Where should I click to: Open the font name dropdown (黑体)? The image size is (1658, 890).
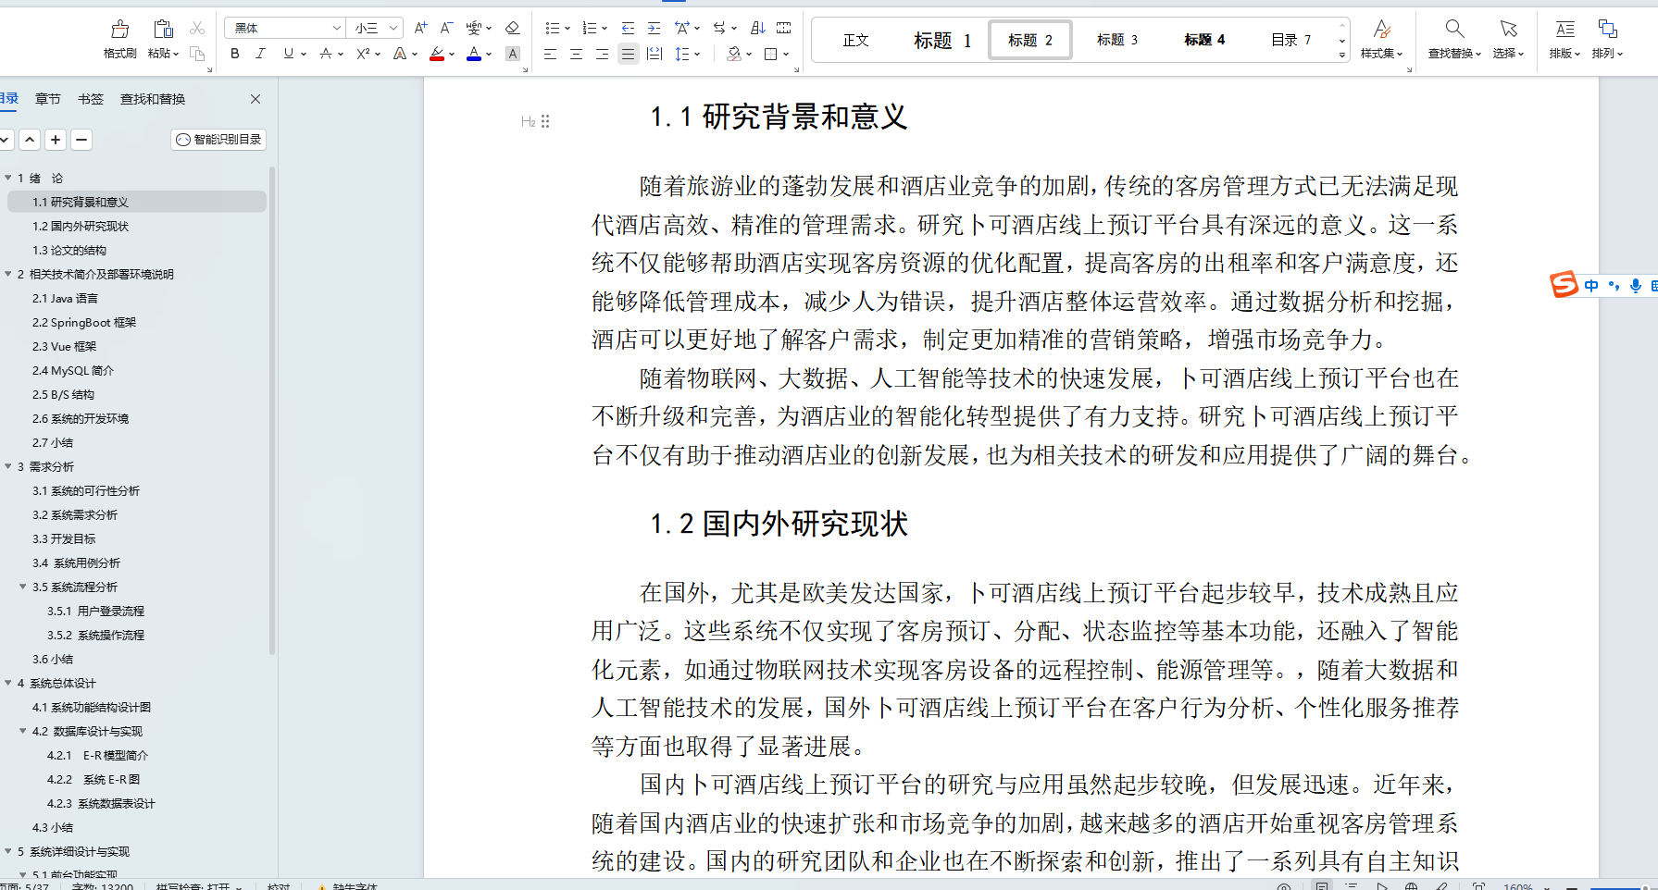(x=337, y=29)
